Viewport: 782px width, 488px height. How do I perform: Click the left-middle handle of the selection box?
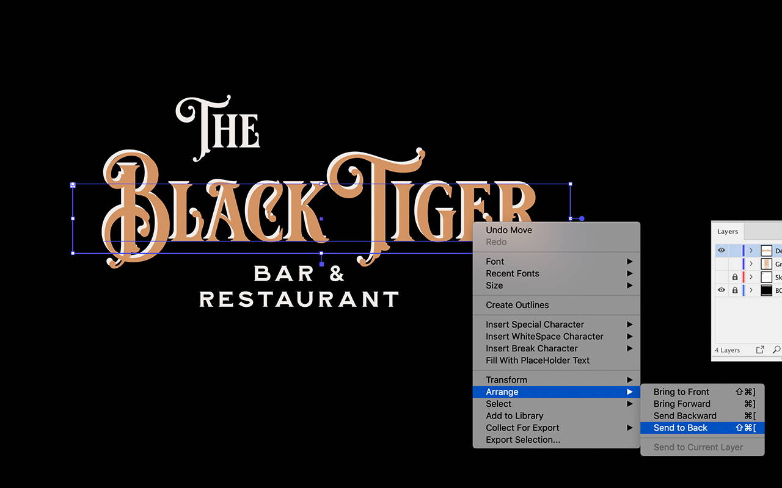[x=73, y=218]
